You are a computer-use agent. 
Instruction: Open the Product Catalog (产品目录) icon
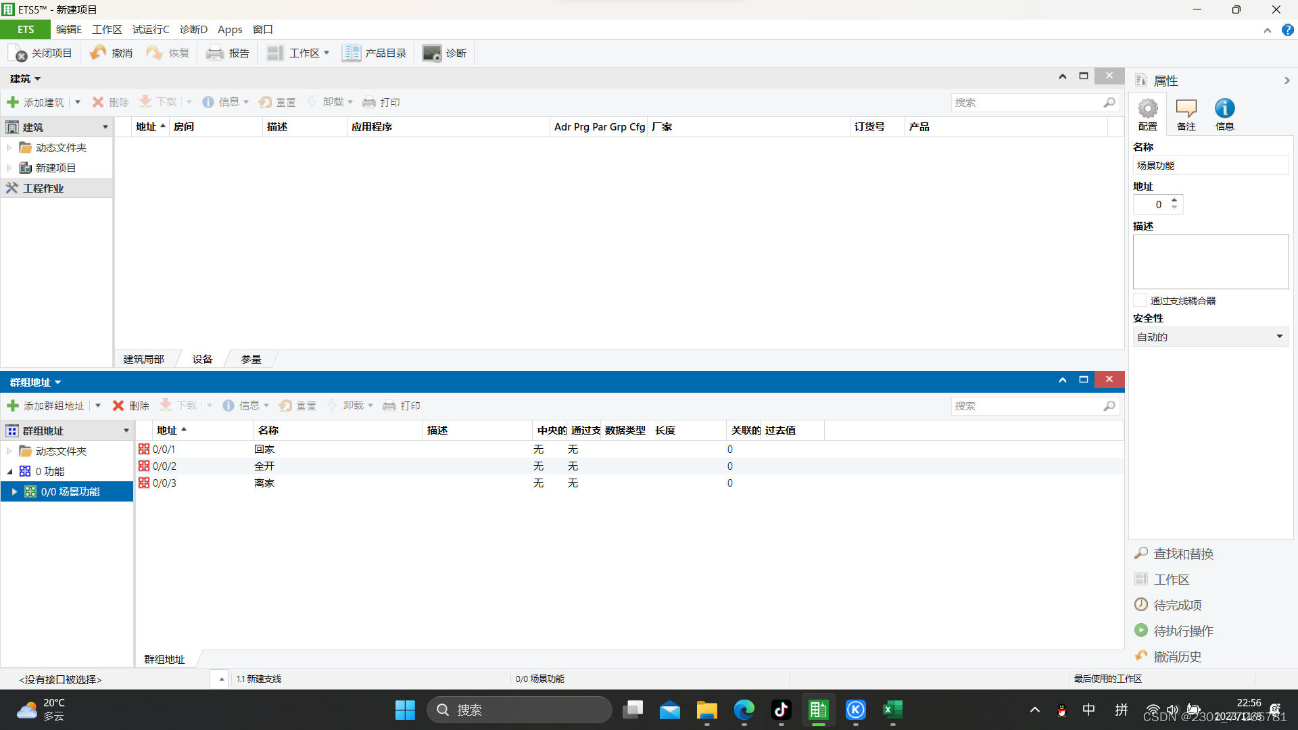pos(351,53)
